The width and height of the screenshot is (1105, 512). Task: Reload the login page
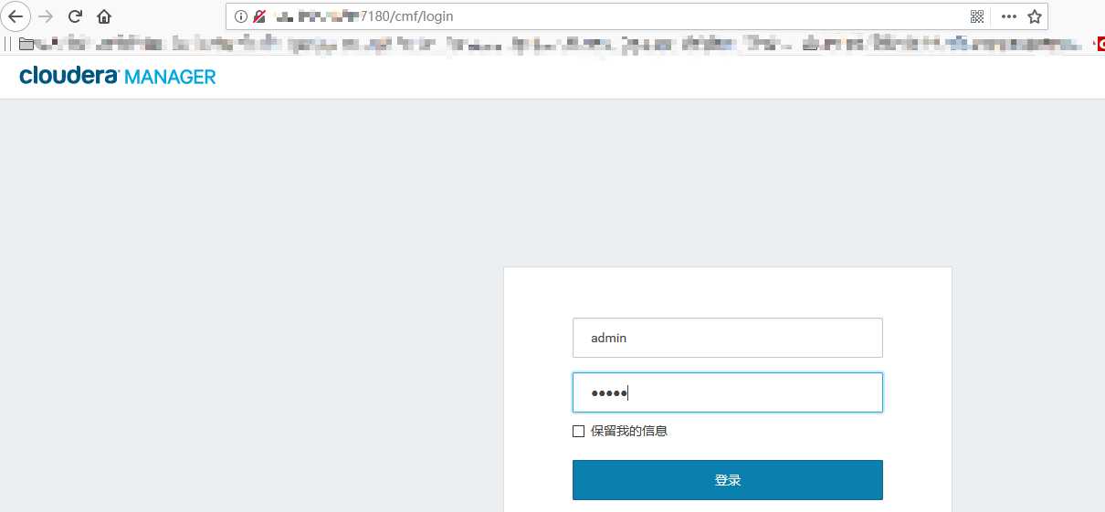click(x=76, y=16)
